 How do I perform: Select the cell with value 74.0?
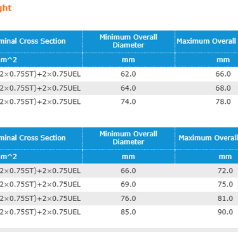coord(128,102)
